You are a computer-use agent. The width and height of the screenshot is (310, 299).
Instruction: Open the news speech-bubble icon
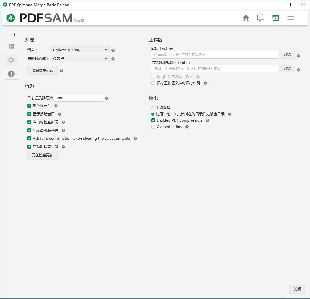(261, 18)
